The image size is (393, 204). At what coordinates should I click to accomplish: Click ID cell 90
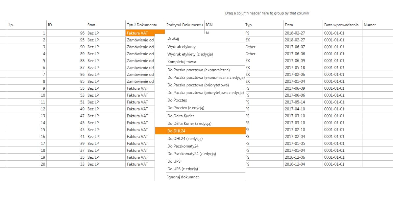(x=66, y=47)
